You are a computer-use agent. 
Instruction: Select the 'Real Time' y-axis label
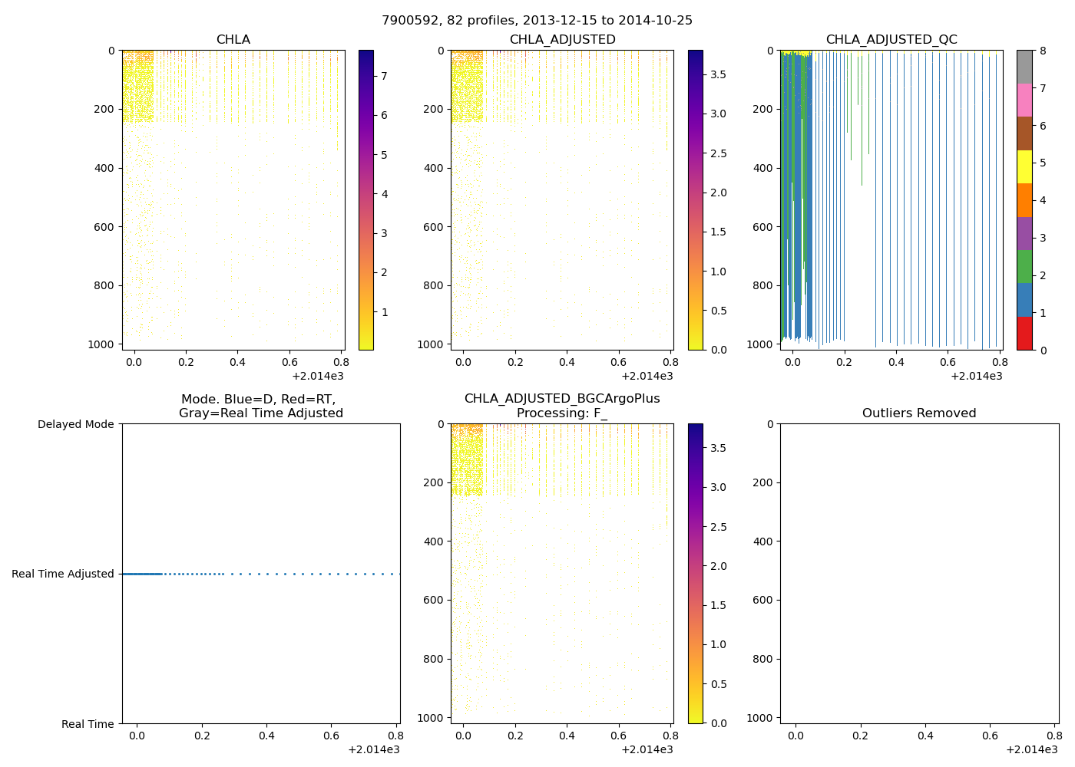pos(88,724)
